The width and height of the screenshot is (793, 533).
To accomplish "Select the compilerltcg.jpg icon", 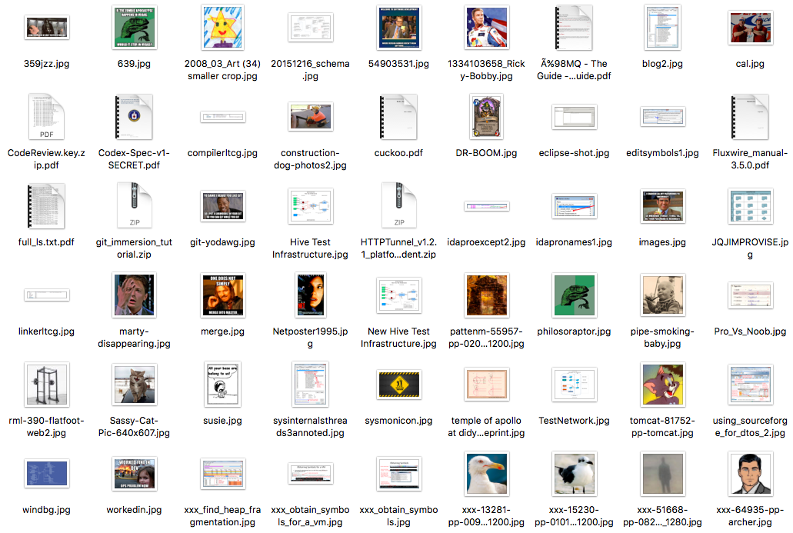I will [x=222, y=117].
